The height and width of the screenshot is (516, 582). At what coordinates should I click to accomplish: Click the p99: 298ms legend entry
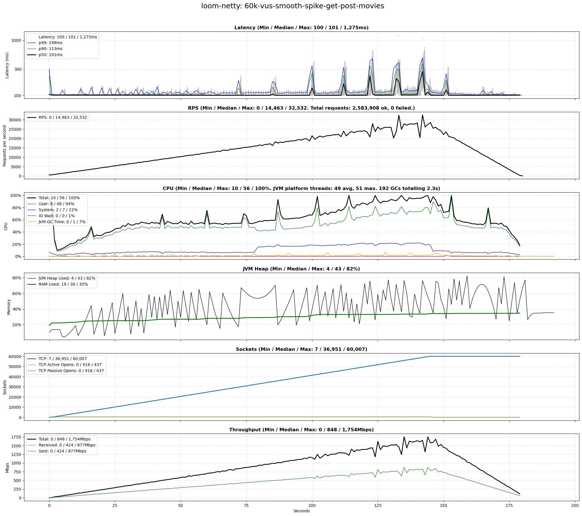(50, 43)
